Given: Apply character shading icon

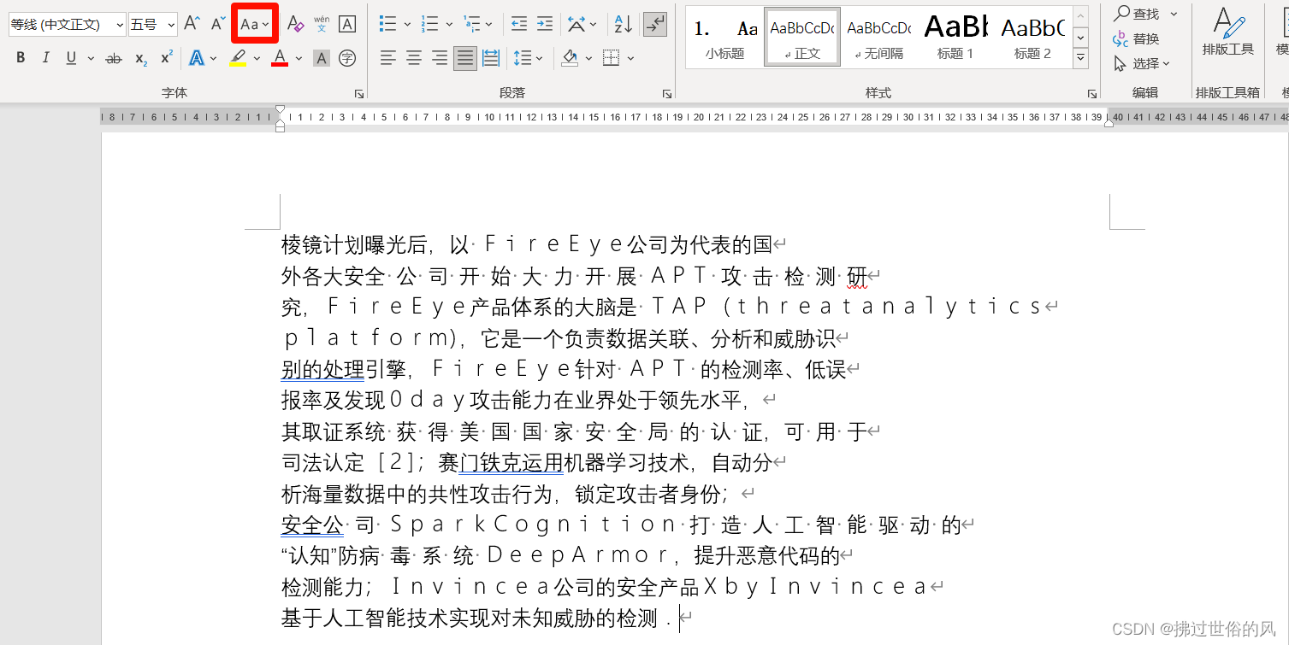Looking at the screenshot, I should [322, 58].
